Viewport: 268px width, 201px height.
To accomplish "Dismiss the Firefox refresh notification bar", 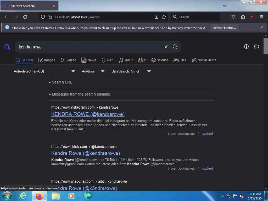I will click(x=262, y=27).
